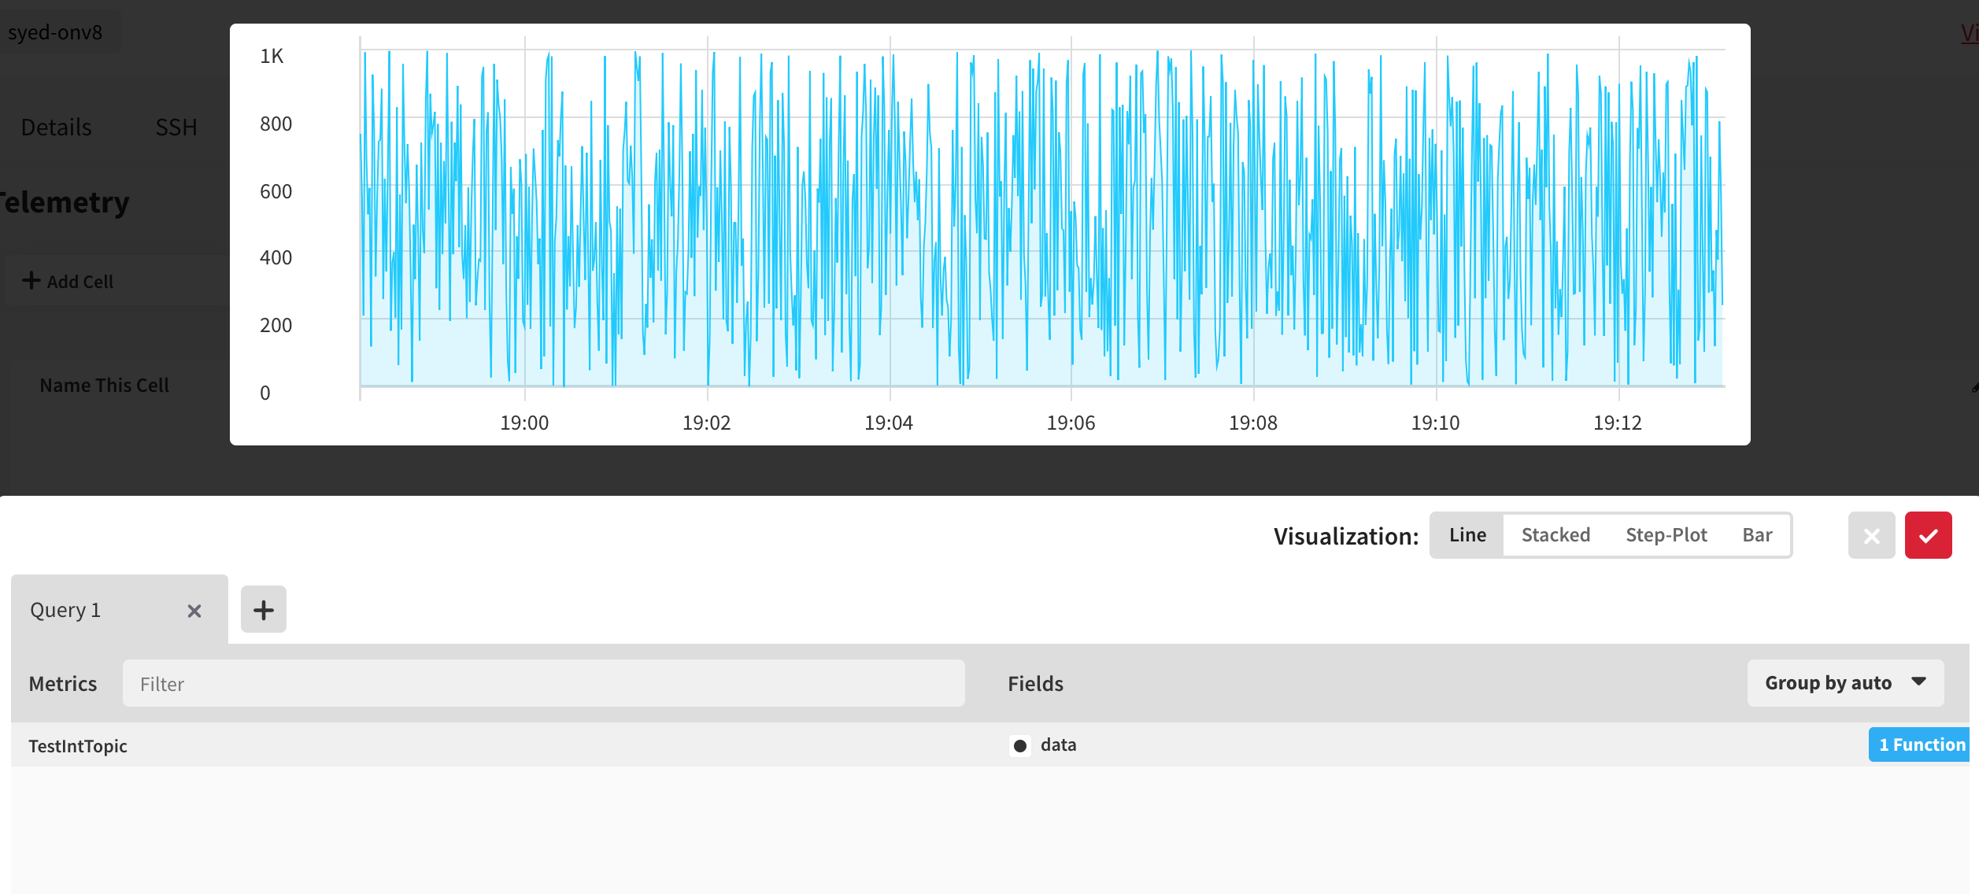Focus the Metrics Filter input field
Screen dimensions: 1979x894
pos(543,683)
